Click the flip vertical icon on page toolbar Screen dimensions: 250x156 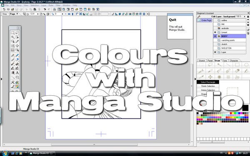click(72, 14)
